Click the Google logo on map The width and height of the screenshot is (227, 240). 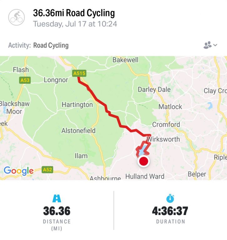coord(18,171)
